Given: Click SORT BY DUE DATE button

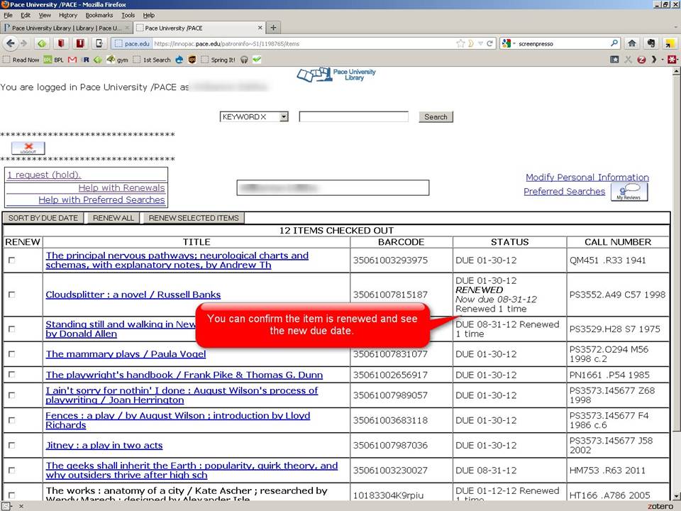Looking at the screenshot, I should click(x=43, y=218).
